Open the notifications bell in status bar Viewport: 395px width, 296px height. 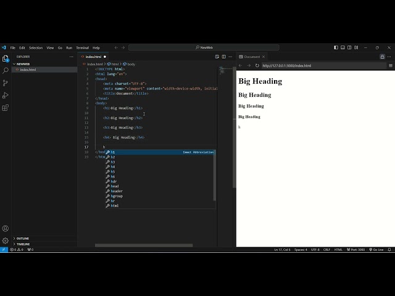pos(389,250)
